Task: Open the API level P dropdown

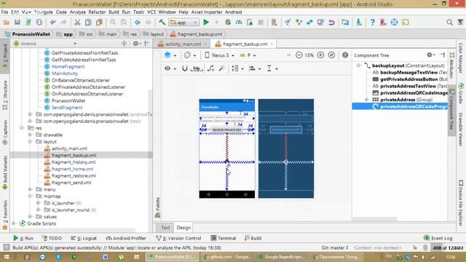Action: [248, 55]
